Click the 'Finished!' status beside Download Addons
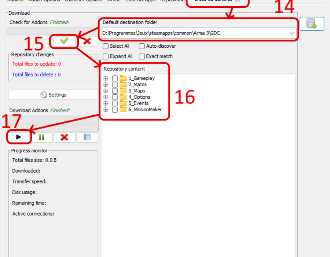 tap(60, 111)
